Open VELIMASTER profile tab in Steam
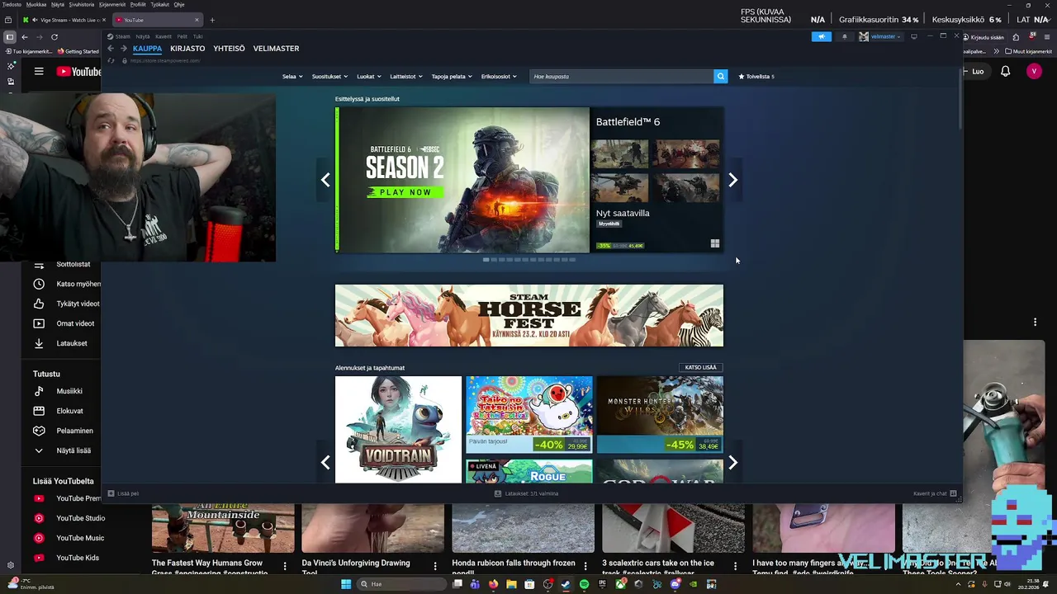The width and height of the screenshot is (1057, 594). [276, 49]
